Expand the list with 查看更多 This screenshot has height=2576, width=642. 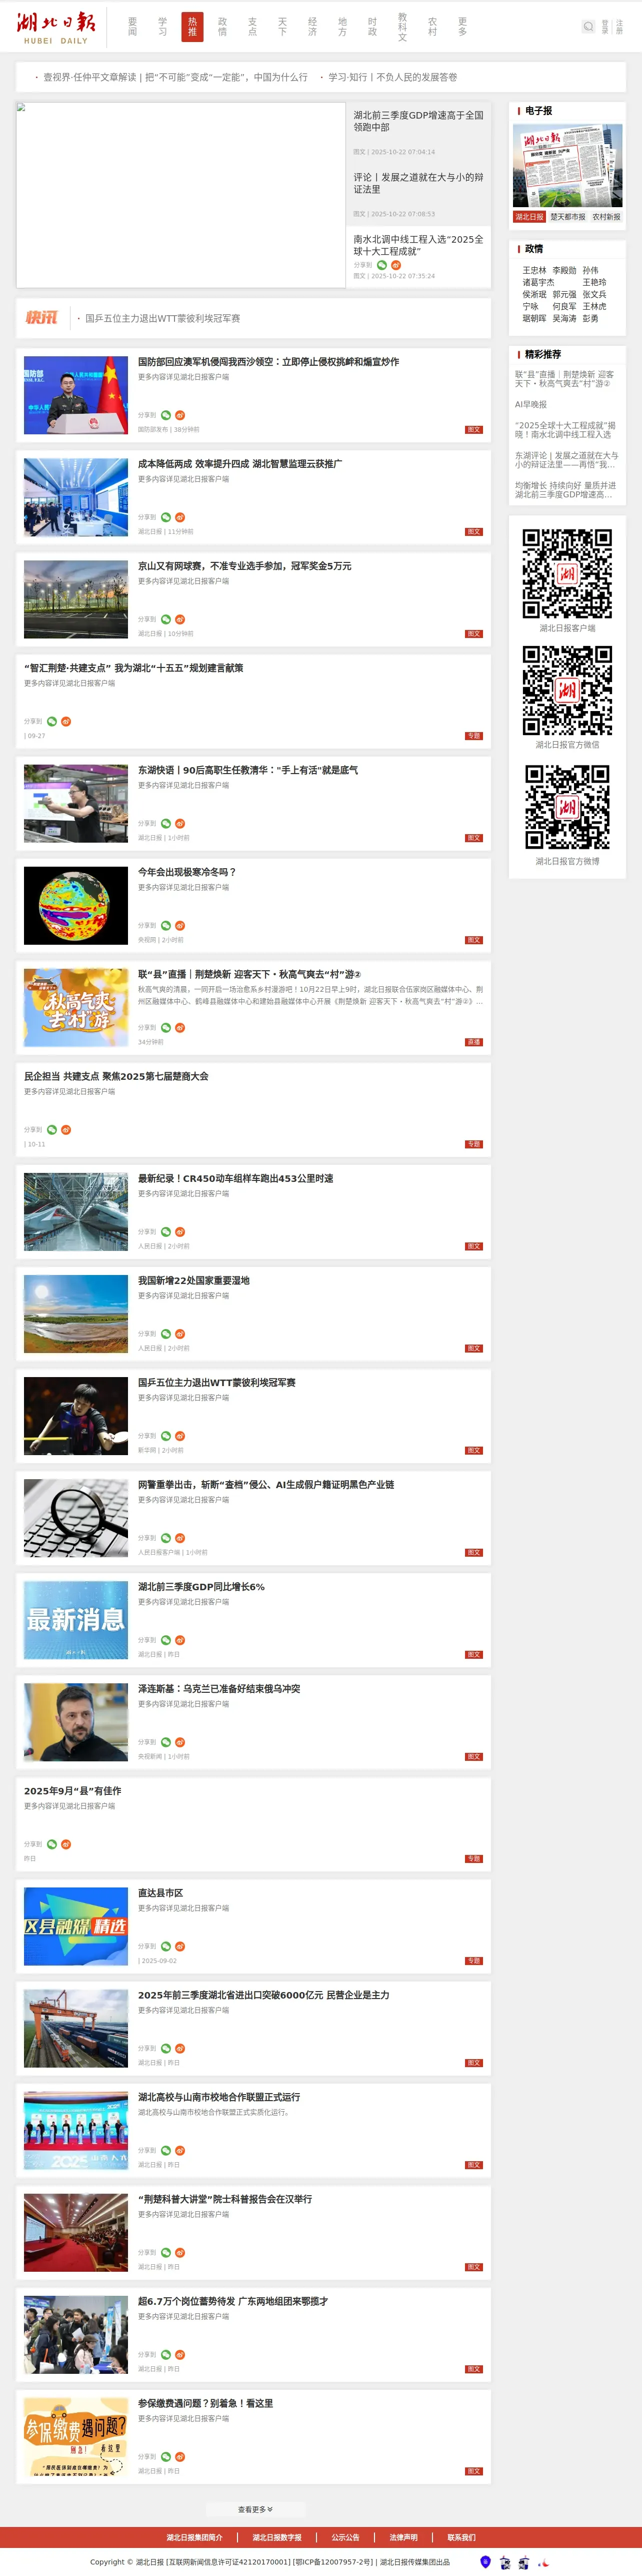pyautogui.click(x=255, y=2509)
